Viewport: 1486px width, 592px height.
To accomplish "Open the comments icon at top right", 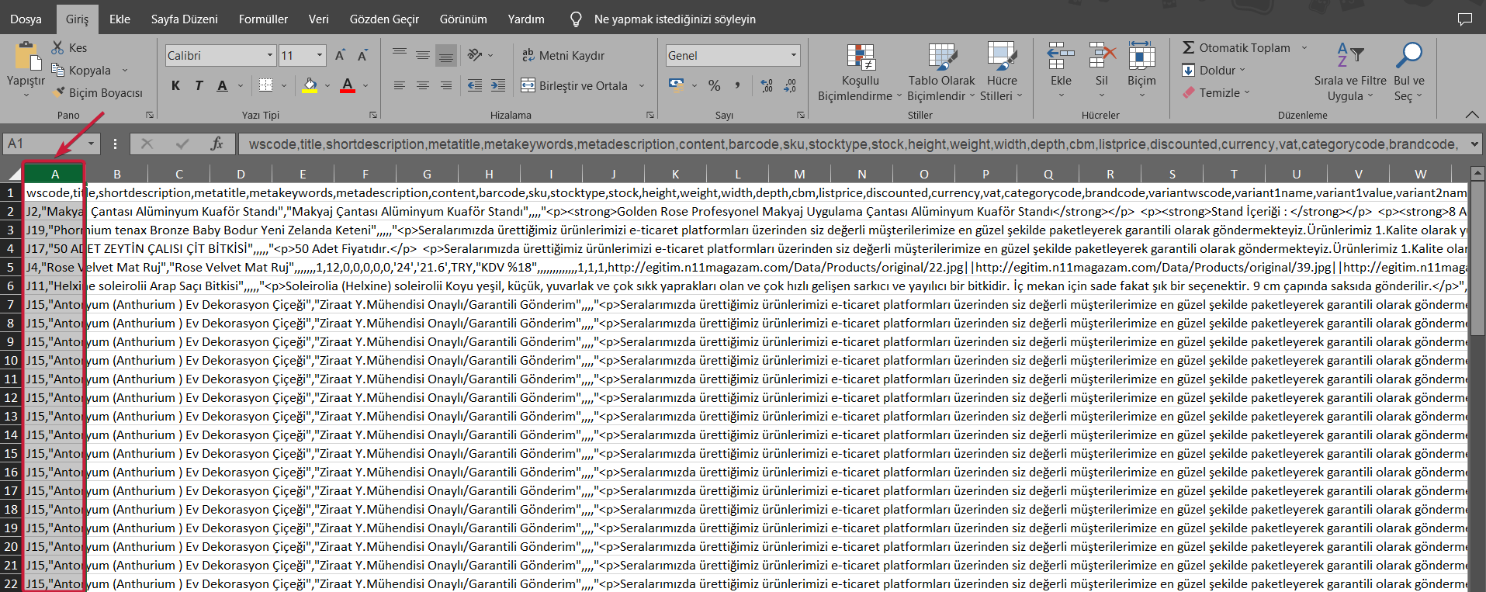I will click(1465, 19).
